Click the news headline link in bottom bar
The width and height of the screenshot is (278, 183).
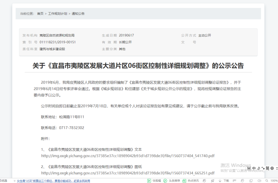[x=53, y=181]
